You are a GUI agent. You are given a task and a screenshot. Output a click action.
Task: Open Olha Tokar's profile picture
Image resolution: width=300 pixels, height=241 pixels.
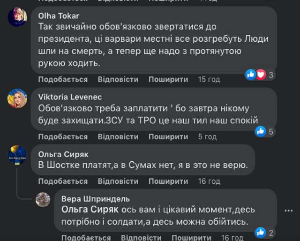18,17
